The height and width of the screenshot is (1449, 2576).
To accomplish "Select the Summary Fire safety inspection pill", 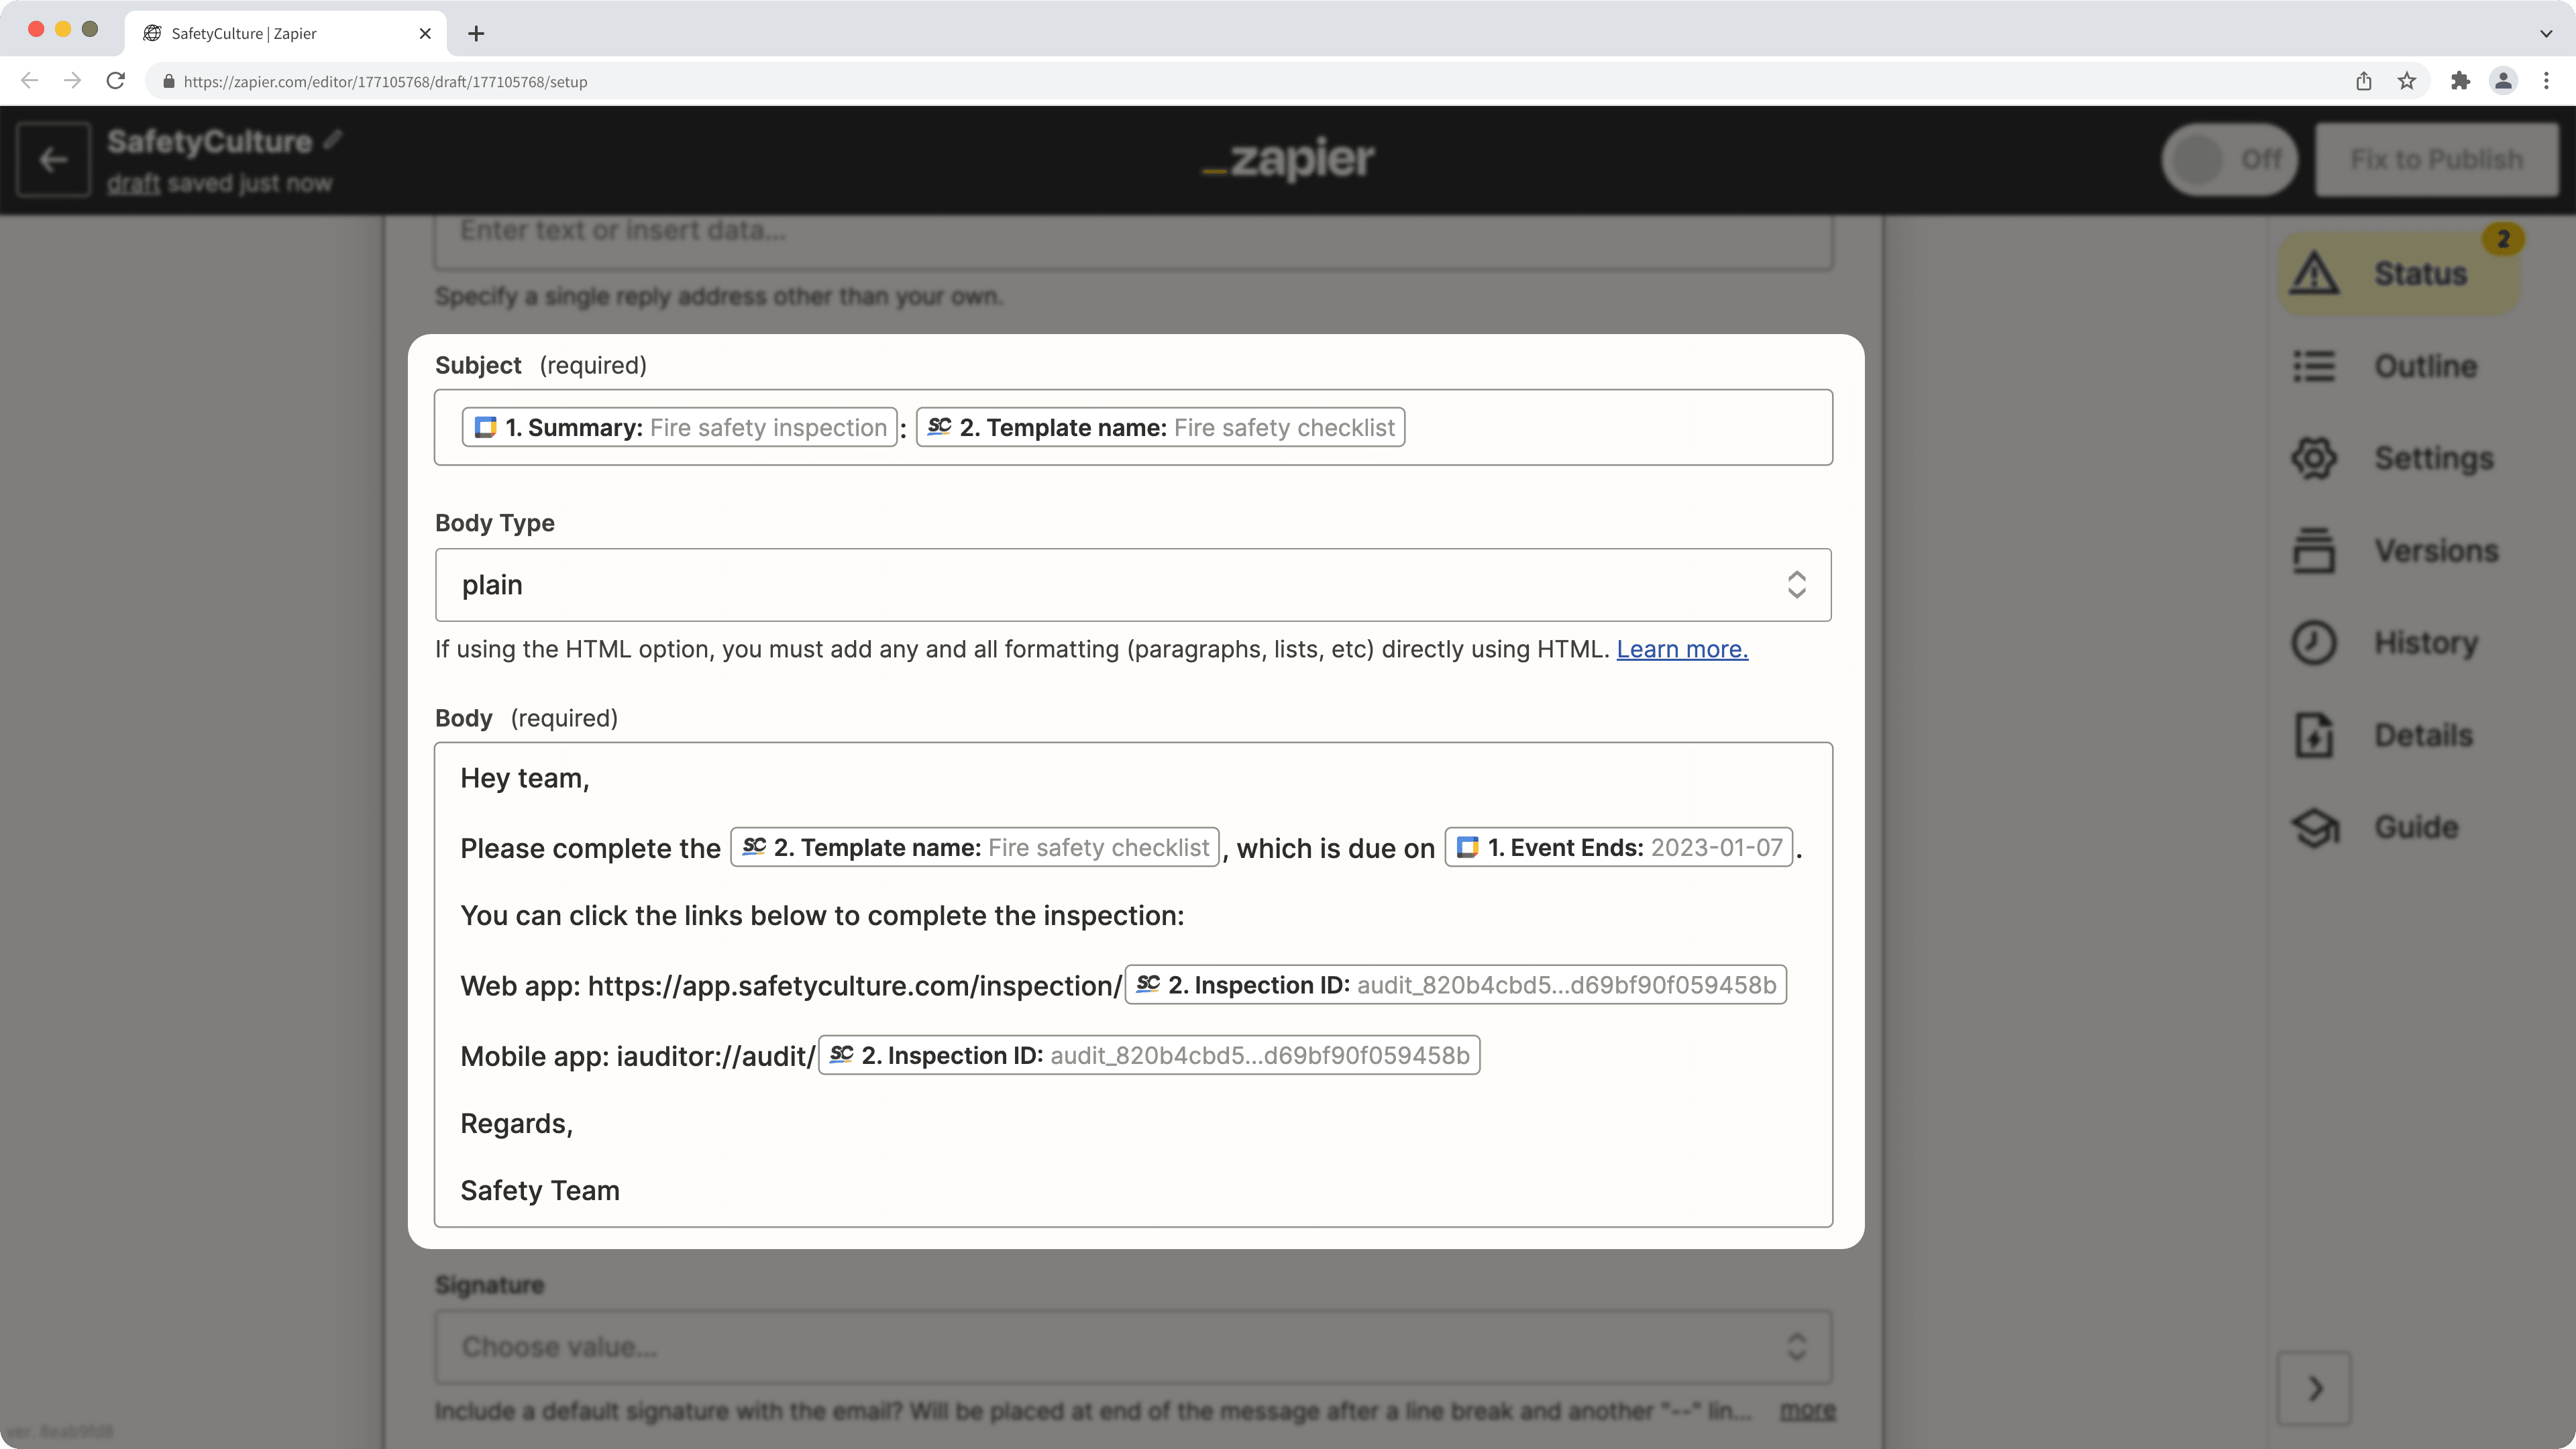I will point(679,427).
